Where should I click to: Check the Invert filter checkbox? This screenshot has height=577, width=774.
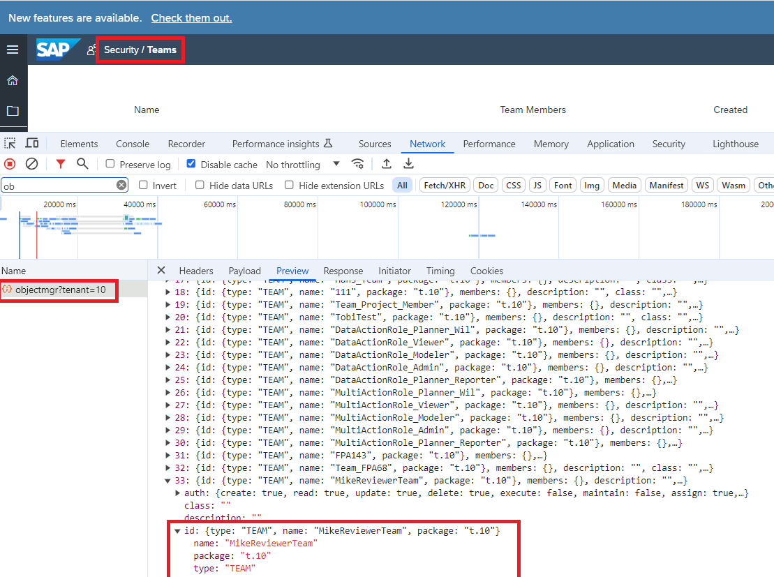click(143, 185)
